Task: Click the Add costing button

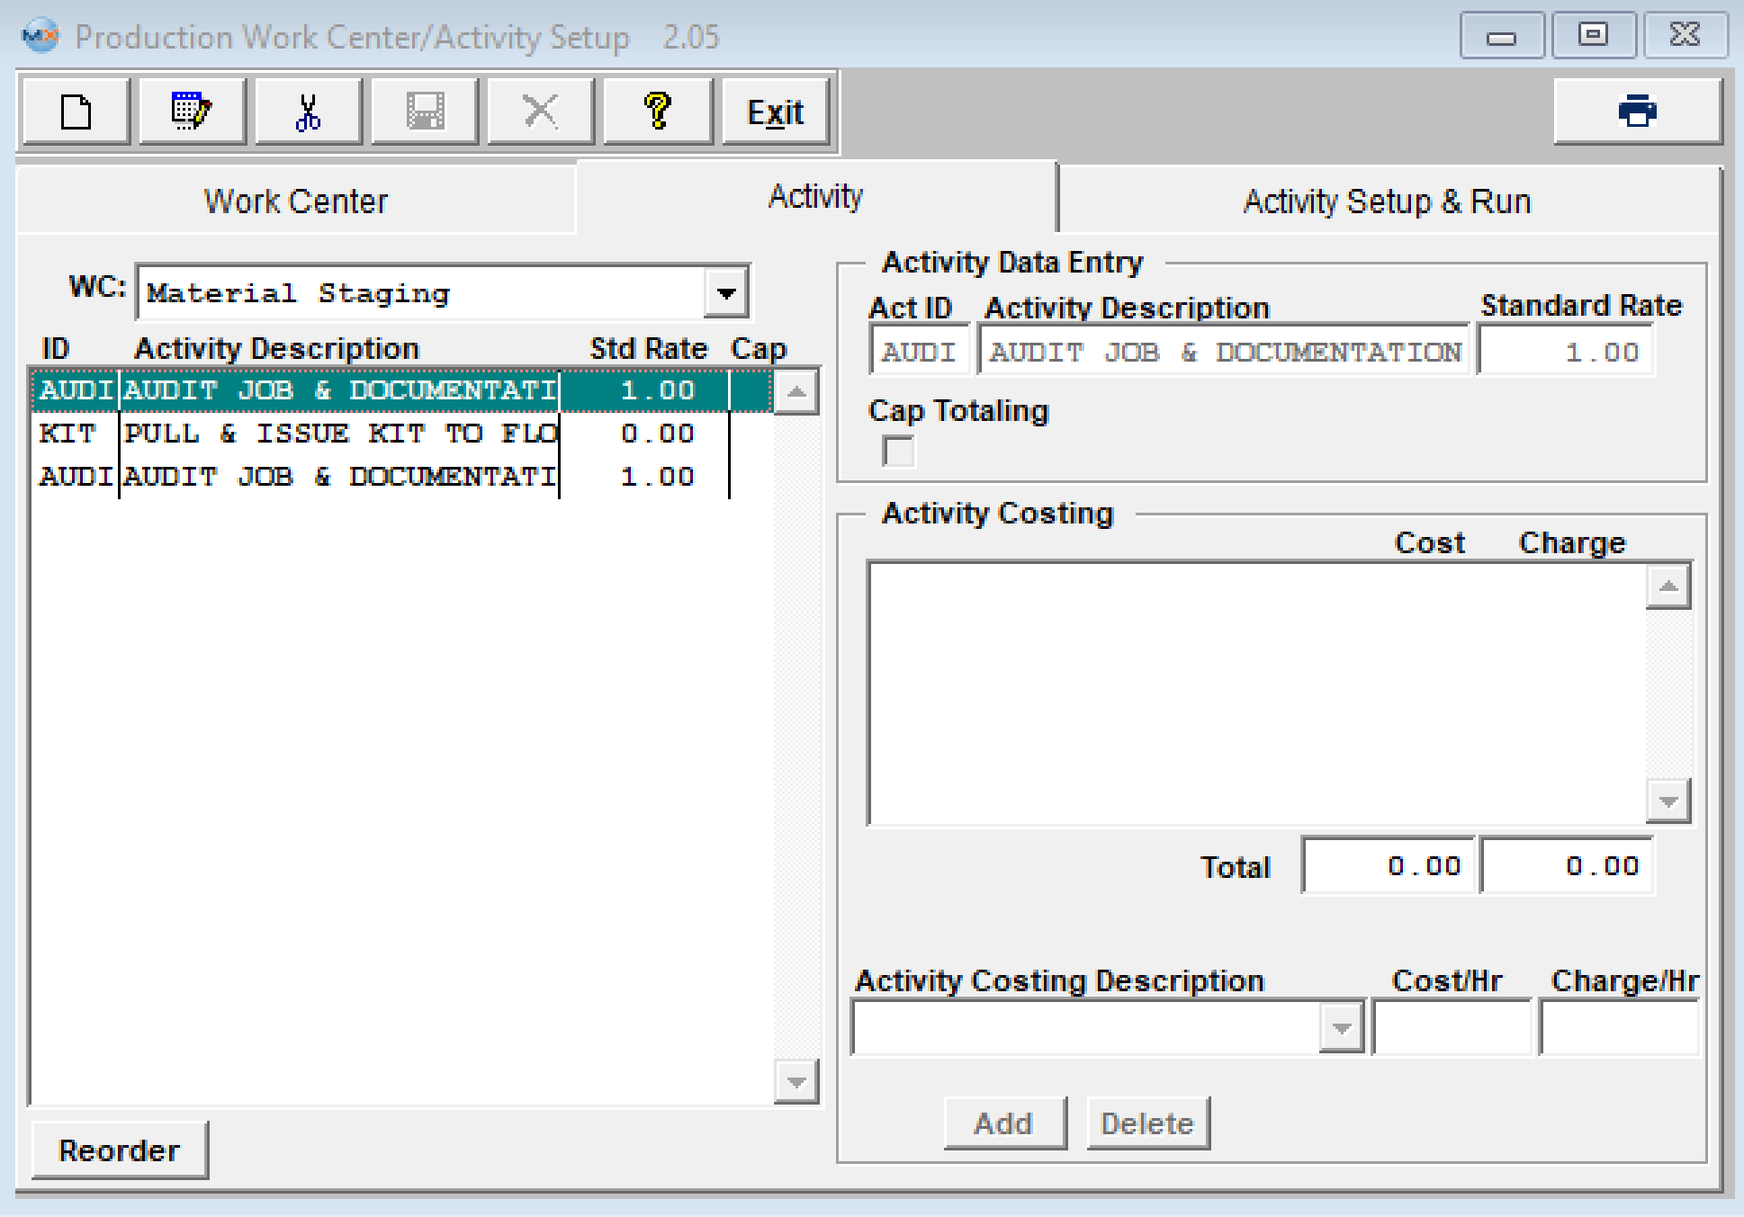Action: point(1004,1123)
